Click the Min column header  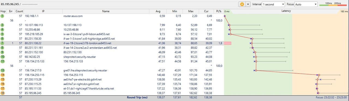(x=175, y=11)
